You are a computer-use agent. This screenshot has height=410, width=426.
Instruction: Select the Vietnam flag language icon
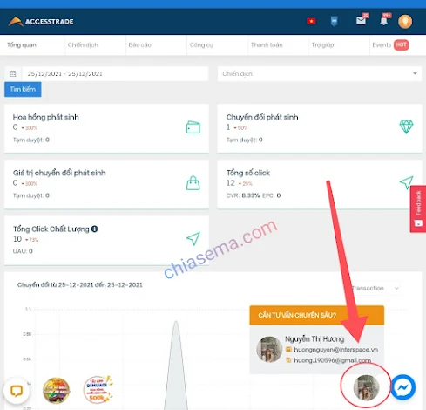point(311,21)
